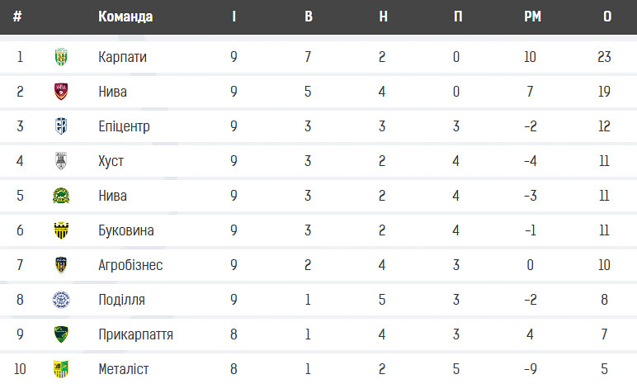
Task: Sort table by О points column header
Action: tap(607, 17)
